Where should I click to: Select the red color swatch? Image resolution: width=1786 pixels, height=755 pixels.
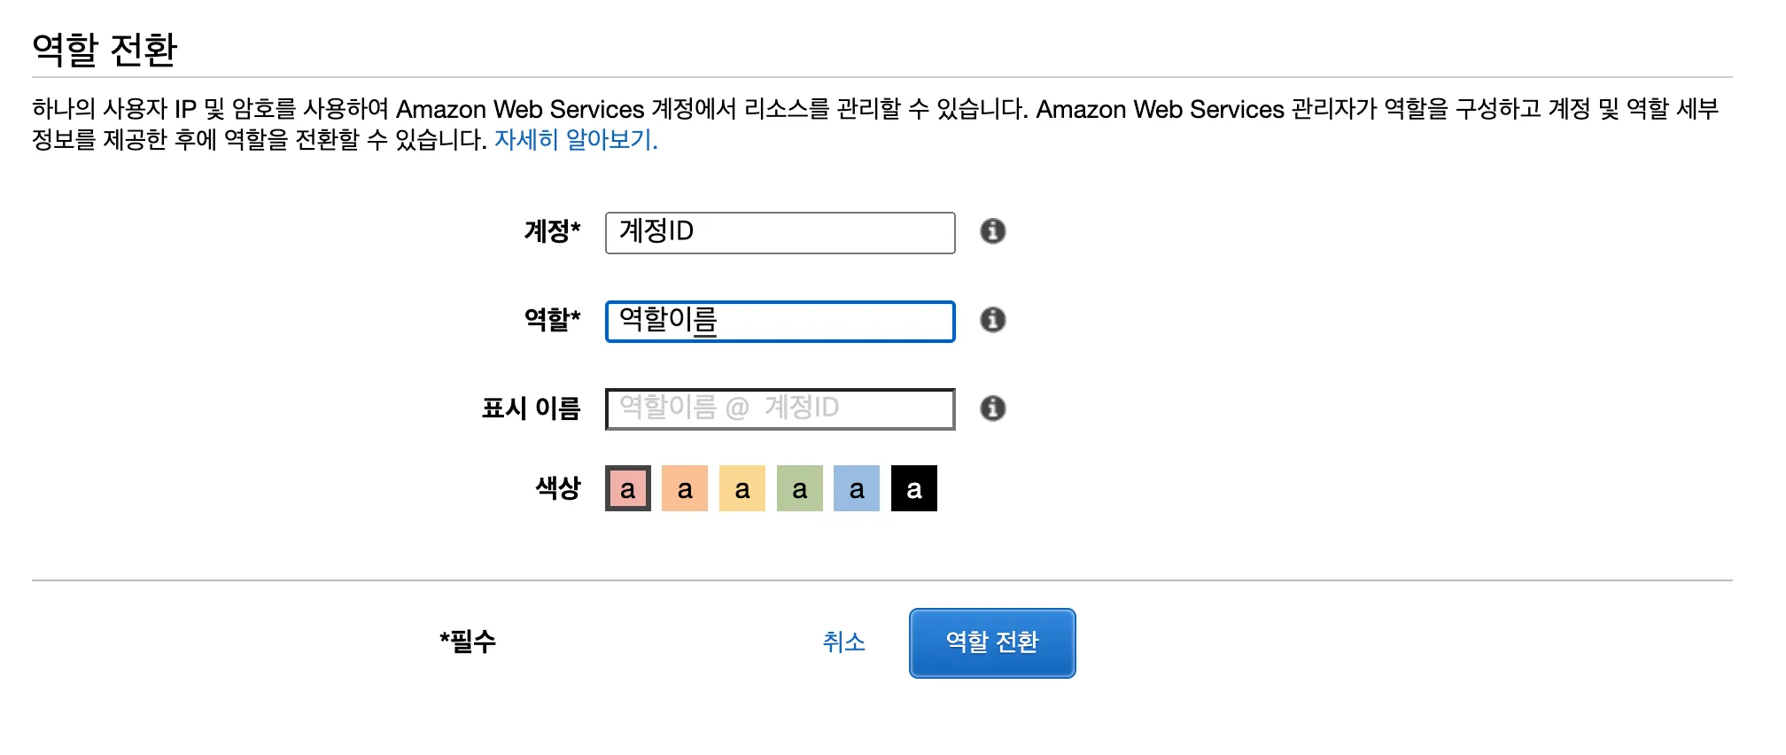click(x=628, y=488)
